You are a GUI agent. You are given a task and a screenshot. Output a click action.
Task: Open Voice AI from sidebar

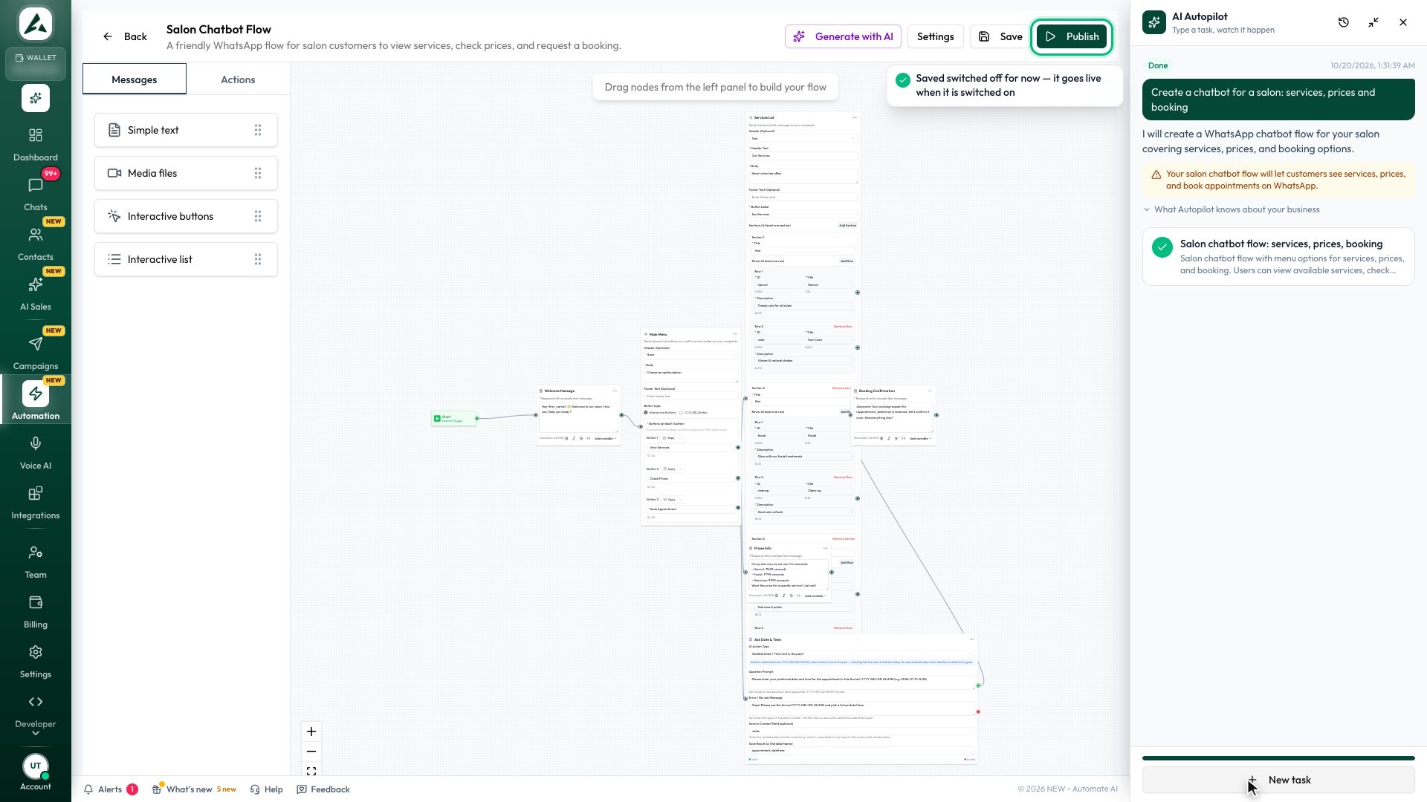(36, 452)
